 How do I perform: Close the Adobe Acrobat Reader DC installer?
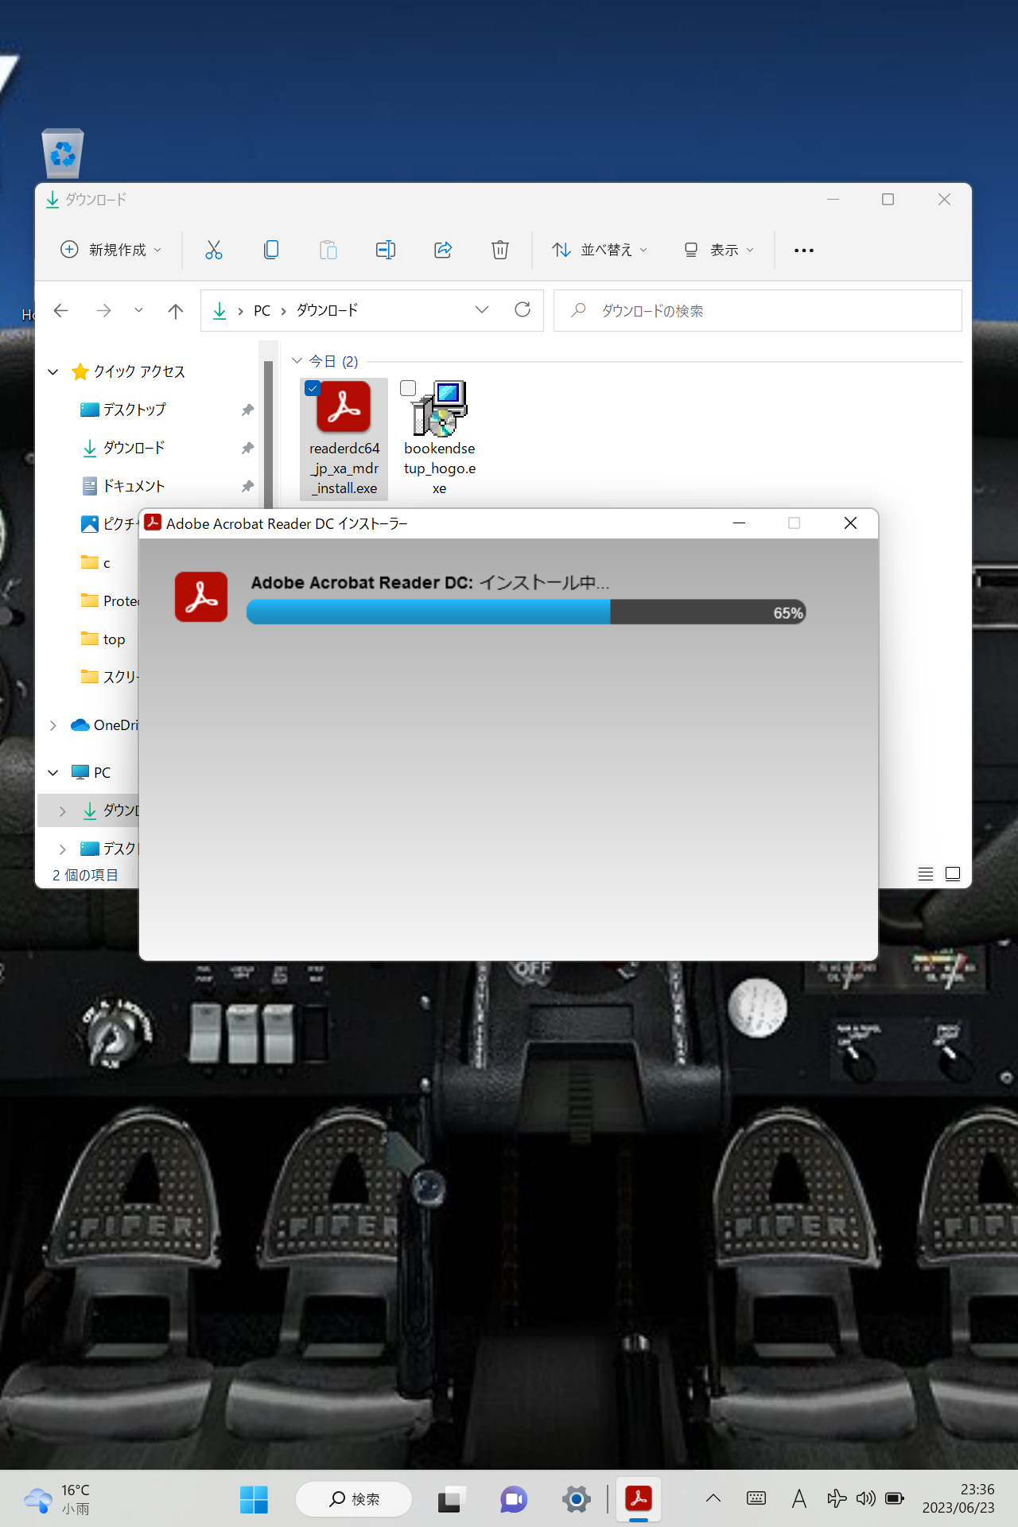[x=850, y=523]
